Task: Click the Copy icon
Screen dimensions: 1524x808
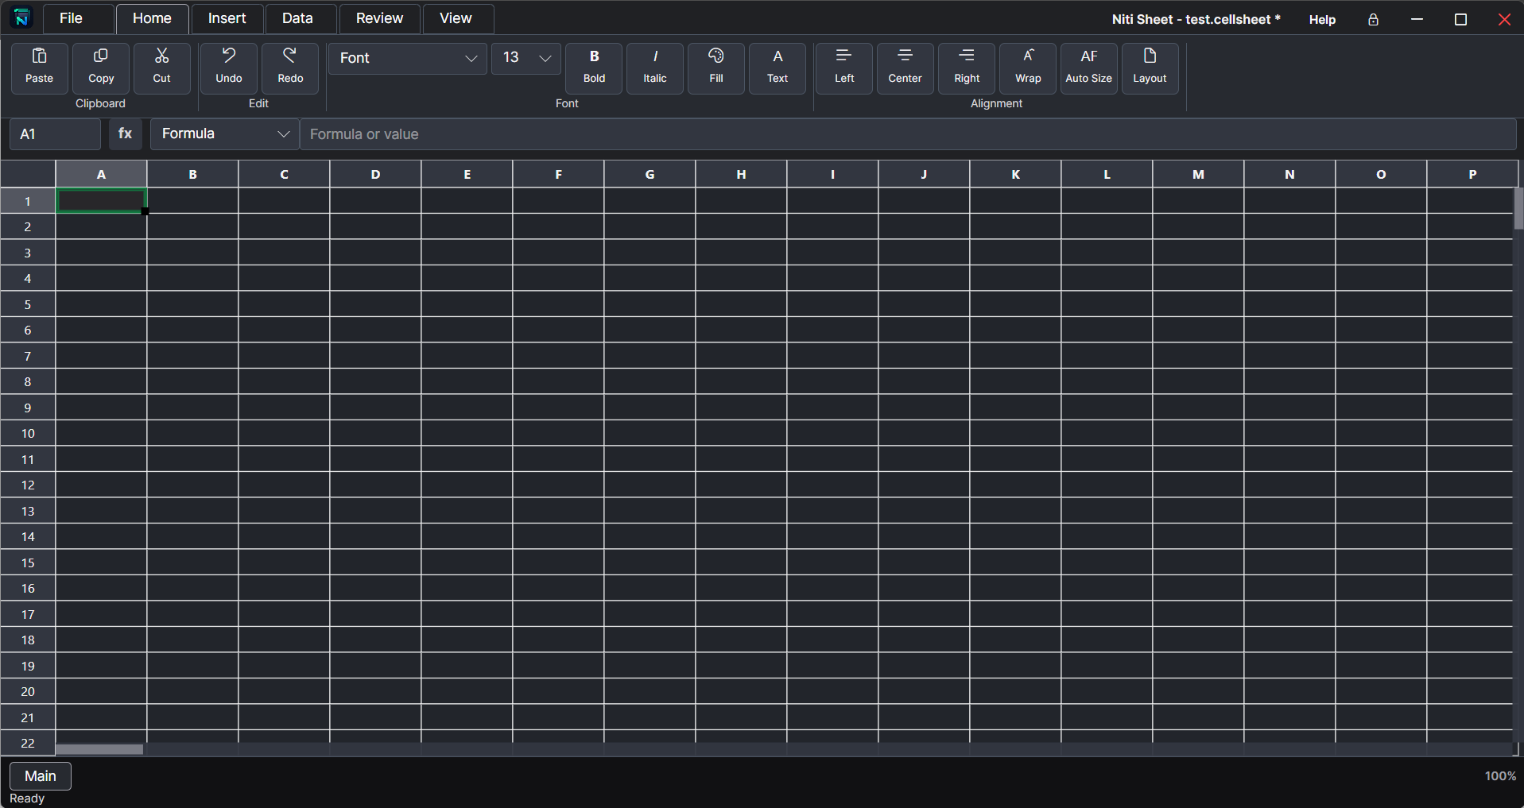Action: 101,68
